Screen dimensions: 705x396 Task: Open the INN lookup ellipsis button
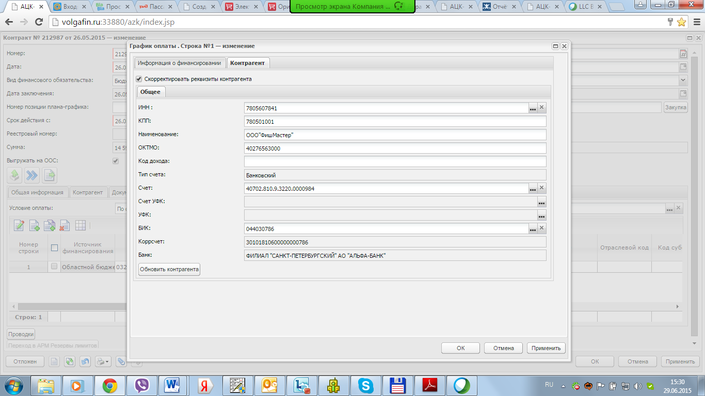[533, 108]
